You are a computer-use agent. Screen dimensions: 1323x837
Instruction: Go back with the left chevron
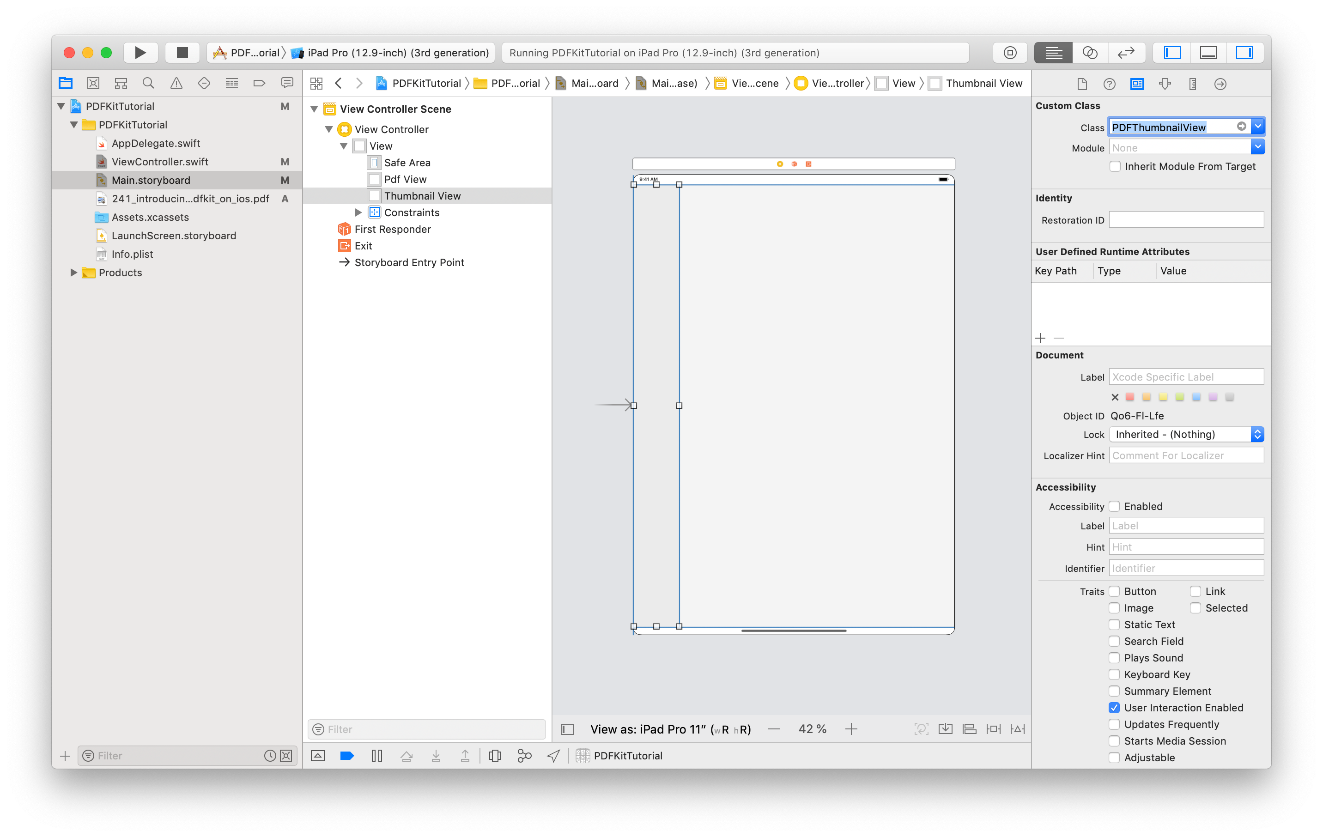[x=339, y=84]
